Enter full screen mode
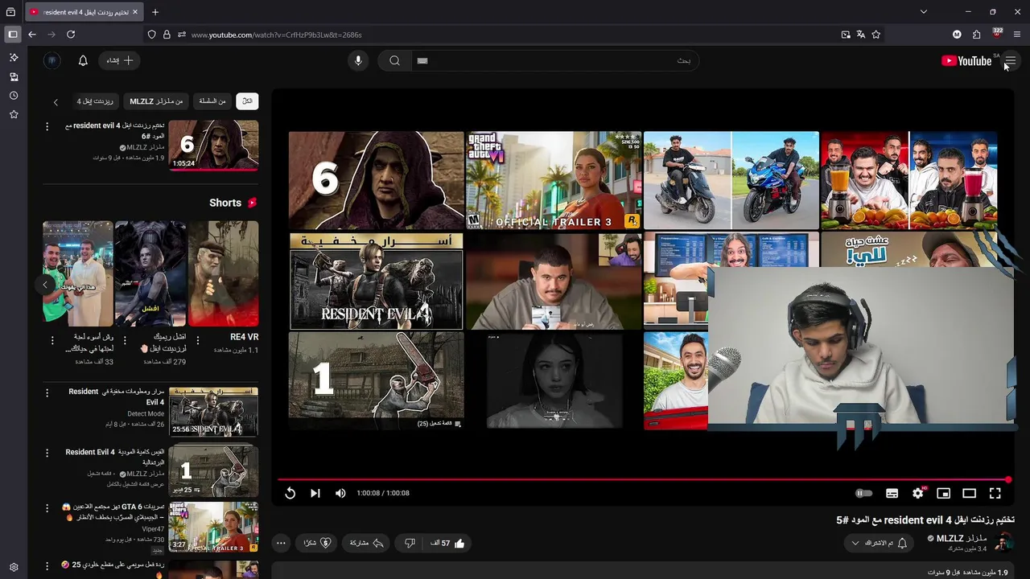 click(x=995, y=493)
